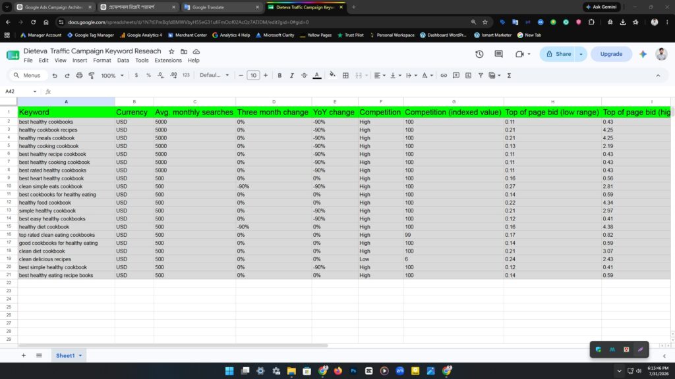Open Name box dropdown arrow
Screen dimensions: 675x379
[x=34, y=91]
